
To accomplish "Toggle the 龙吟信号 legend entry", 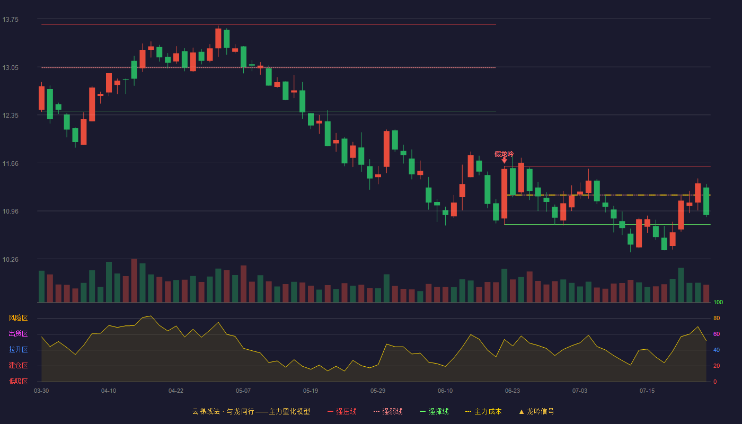I will (x=536, y=411).
